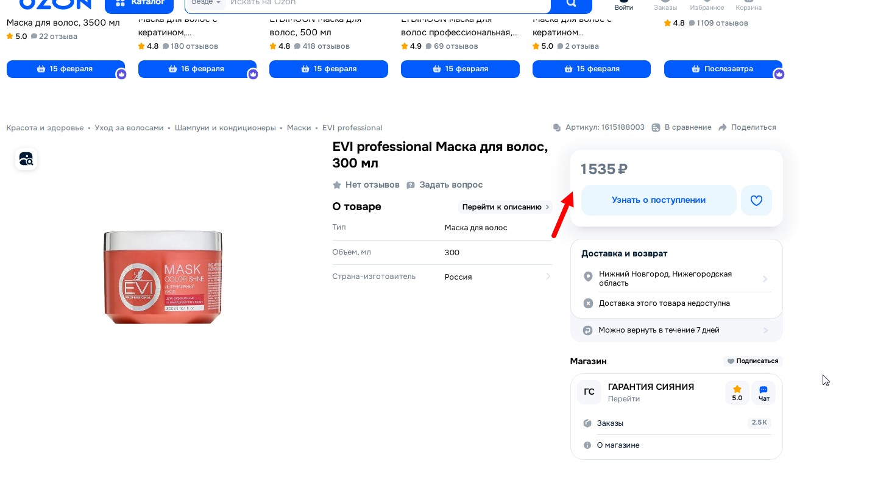Click the Share arrow icon

point(723,127)
